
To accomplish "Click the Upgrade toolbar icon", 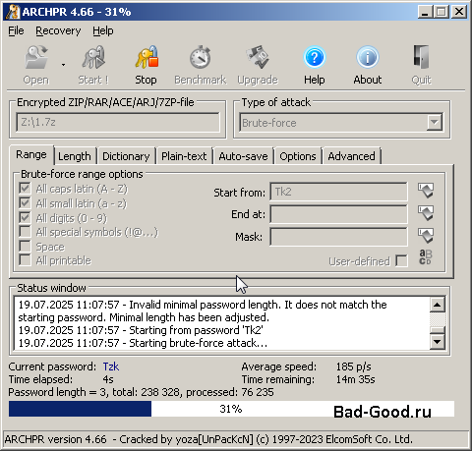I will [258, 58].
